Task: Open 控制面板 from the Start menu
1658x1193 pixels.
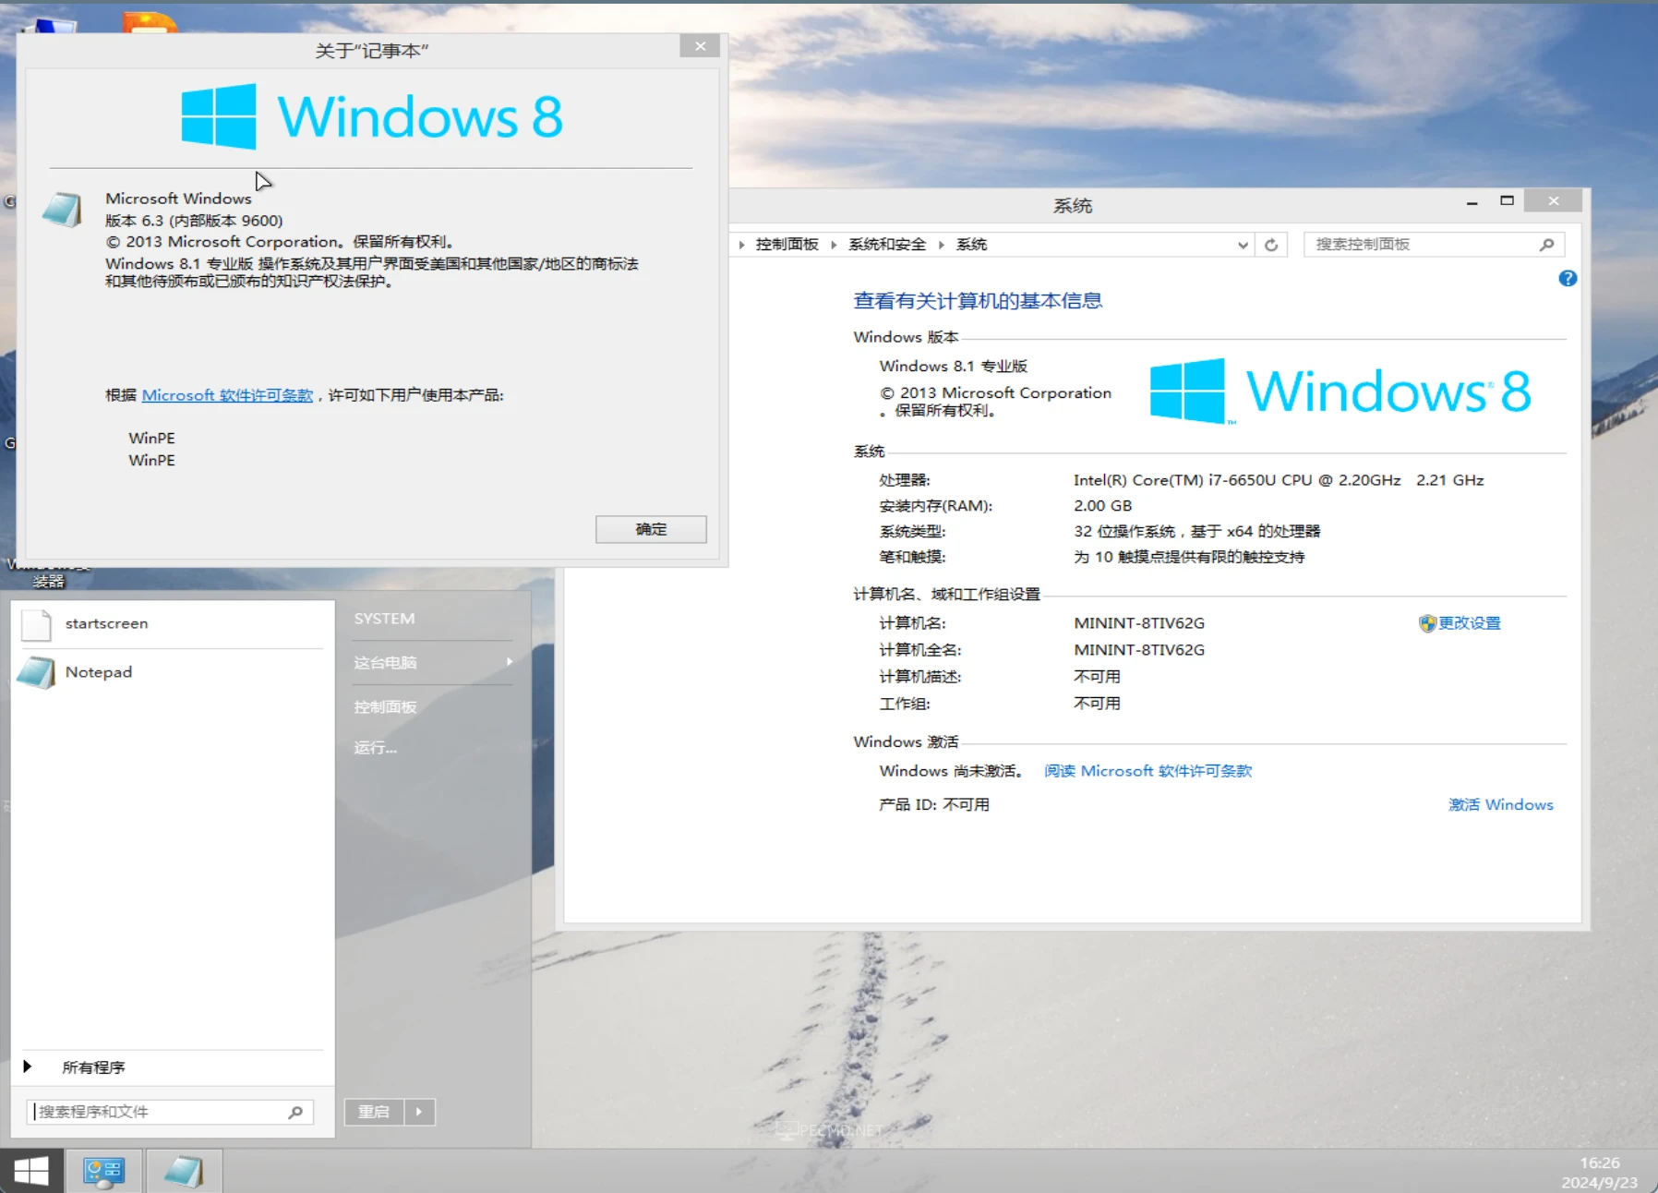Action: [386, 707]
